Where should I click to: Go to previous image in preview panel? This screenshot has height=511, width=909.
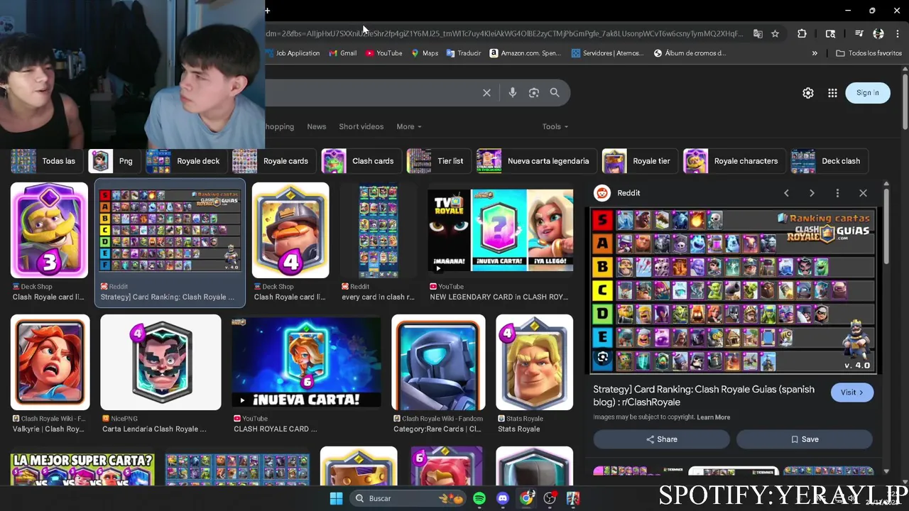coord(786,193)
